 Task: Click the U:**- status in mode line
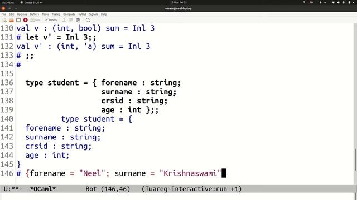pos(13,189)
